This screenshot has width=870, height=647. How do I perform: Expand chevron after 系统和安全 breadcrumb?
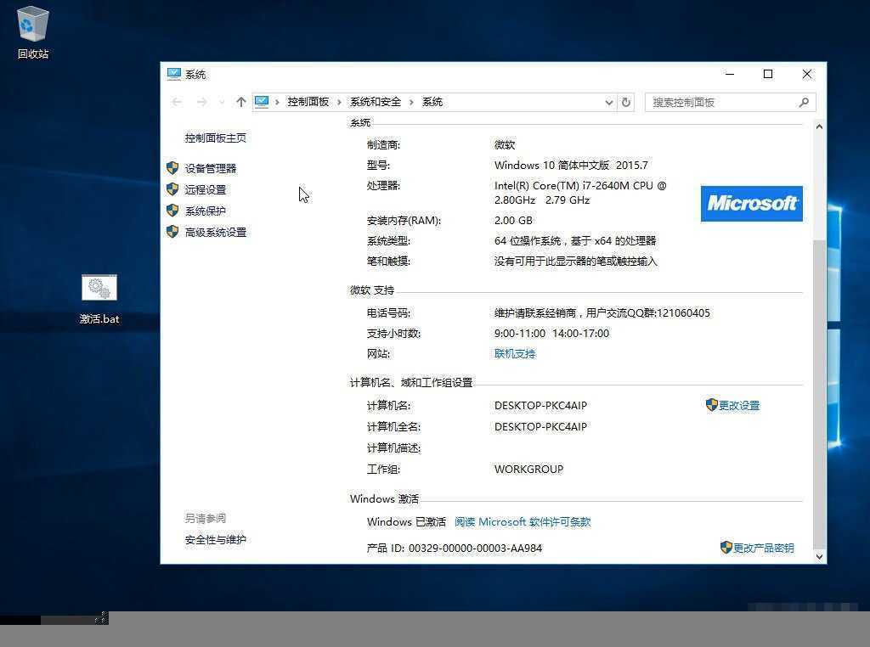(411, 102)
